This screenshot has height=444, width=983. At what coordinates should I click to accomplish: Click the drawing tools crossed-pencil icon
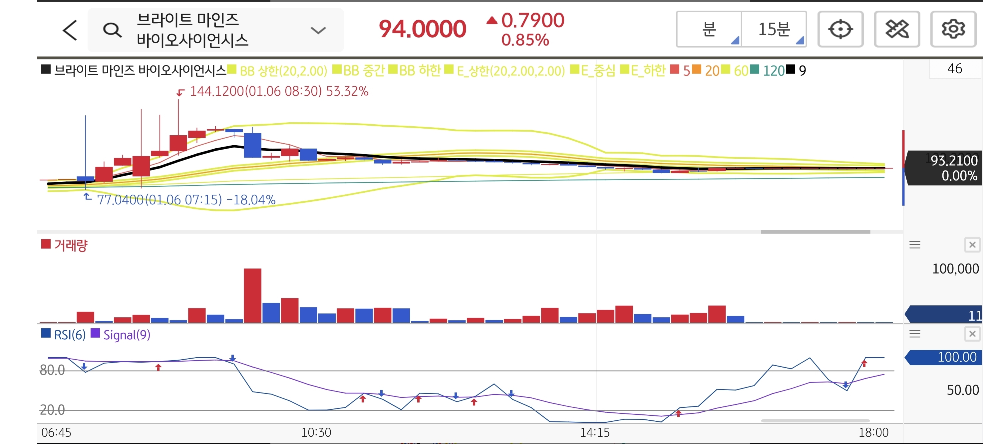click(x=897, y=29)
